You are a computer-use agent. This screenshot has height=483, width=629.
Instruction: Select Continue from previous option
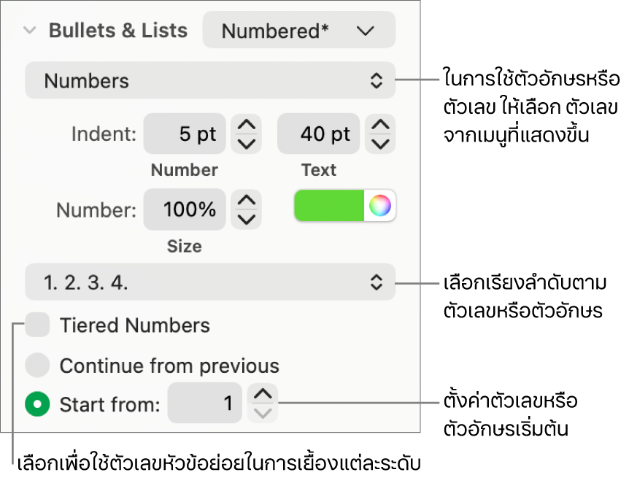point(37,365)
